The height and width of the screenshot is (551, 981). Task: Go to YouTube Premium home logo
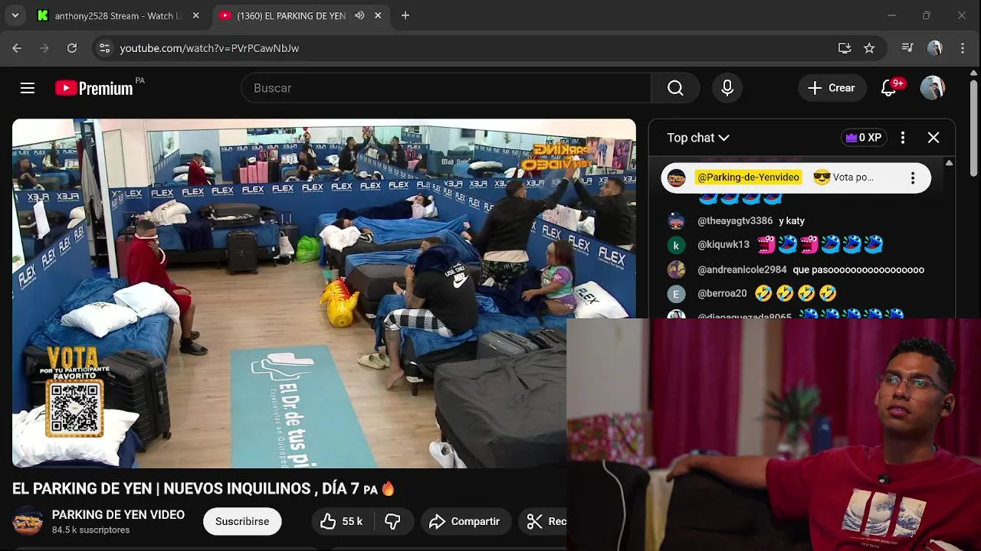click(x=94, y=88)
